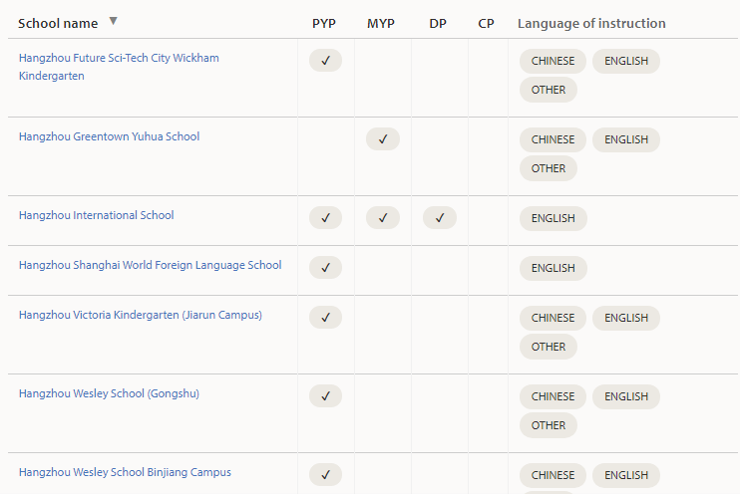The height and width of the screenshot is (494, 740).
Task: Click ENGLISH tag for Wesley School (Gongshu)
Action: [x=626, y=397]
